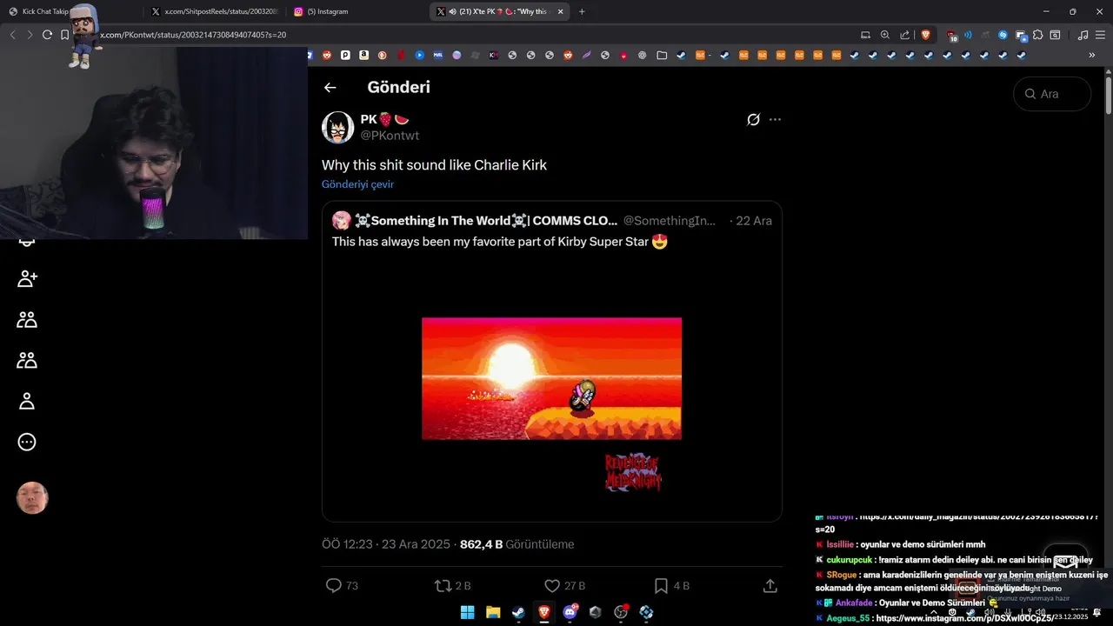The height and width of the screenshot is (626, 1113).
Task: Play the Kirby Super Star sunset video
Action: pos(551,378)
